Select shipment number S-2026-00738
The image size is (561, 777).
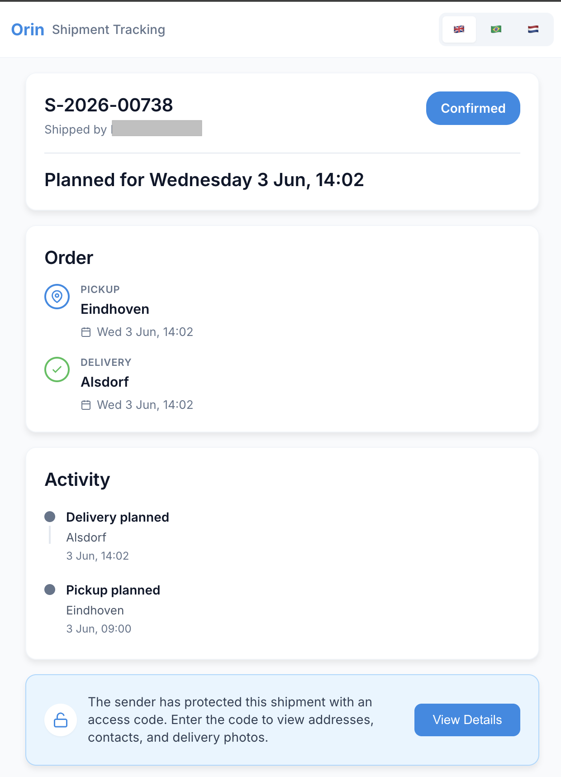pos(109,105)
